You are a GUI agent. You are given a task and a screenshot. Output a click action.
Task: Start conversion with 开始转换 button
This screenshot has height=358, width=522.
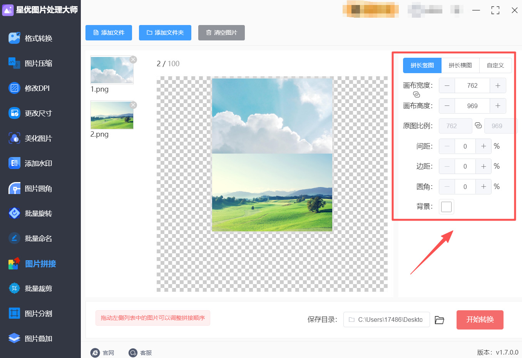click(x=480, y=320)
